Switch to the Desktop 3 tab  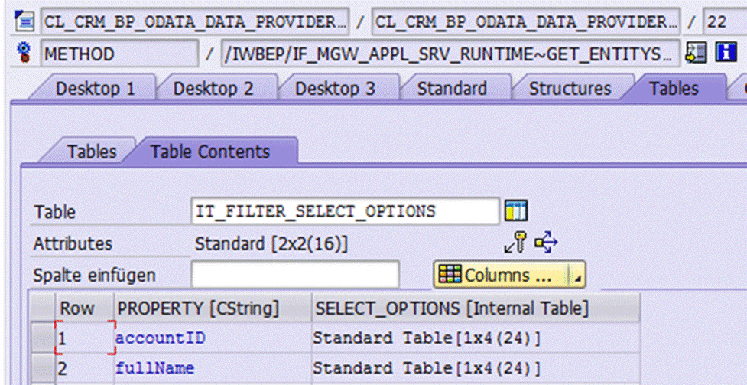coord(336,88)
